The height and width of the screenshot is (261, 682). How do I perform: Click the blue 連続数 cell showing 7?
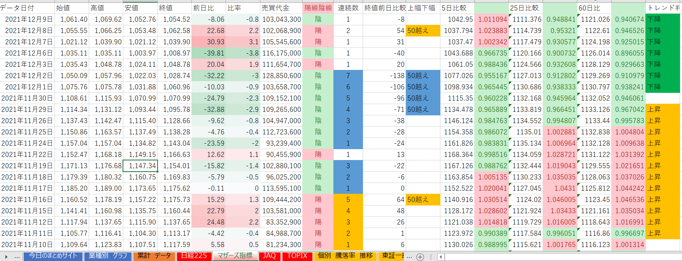pos(348,75)
